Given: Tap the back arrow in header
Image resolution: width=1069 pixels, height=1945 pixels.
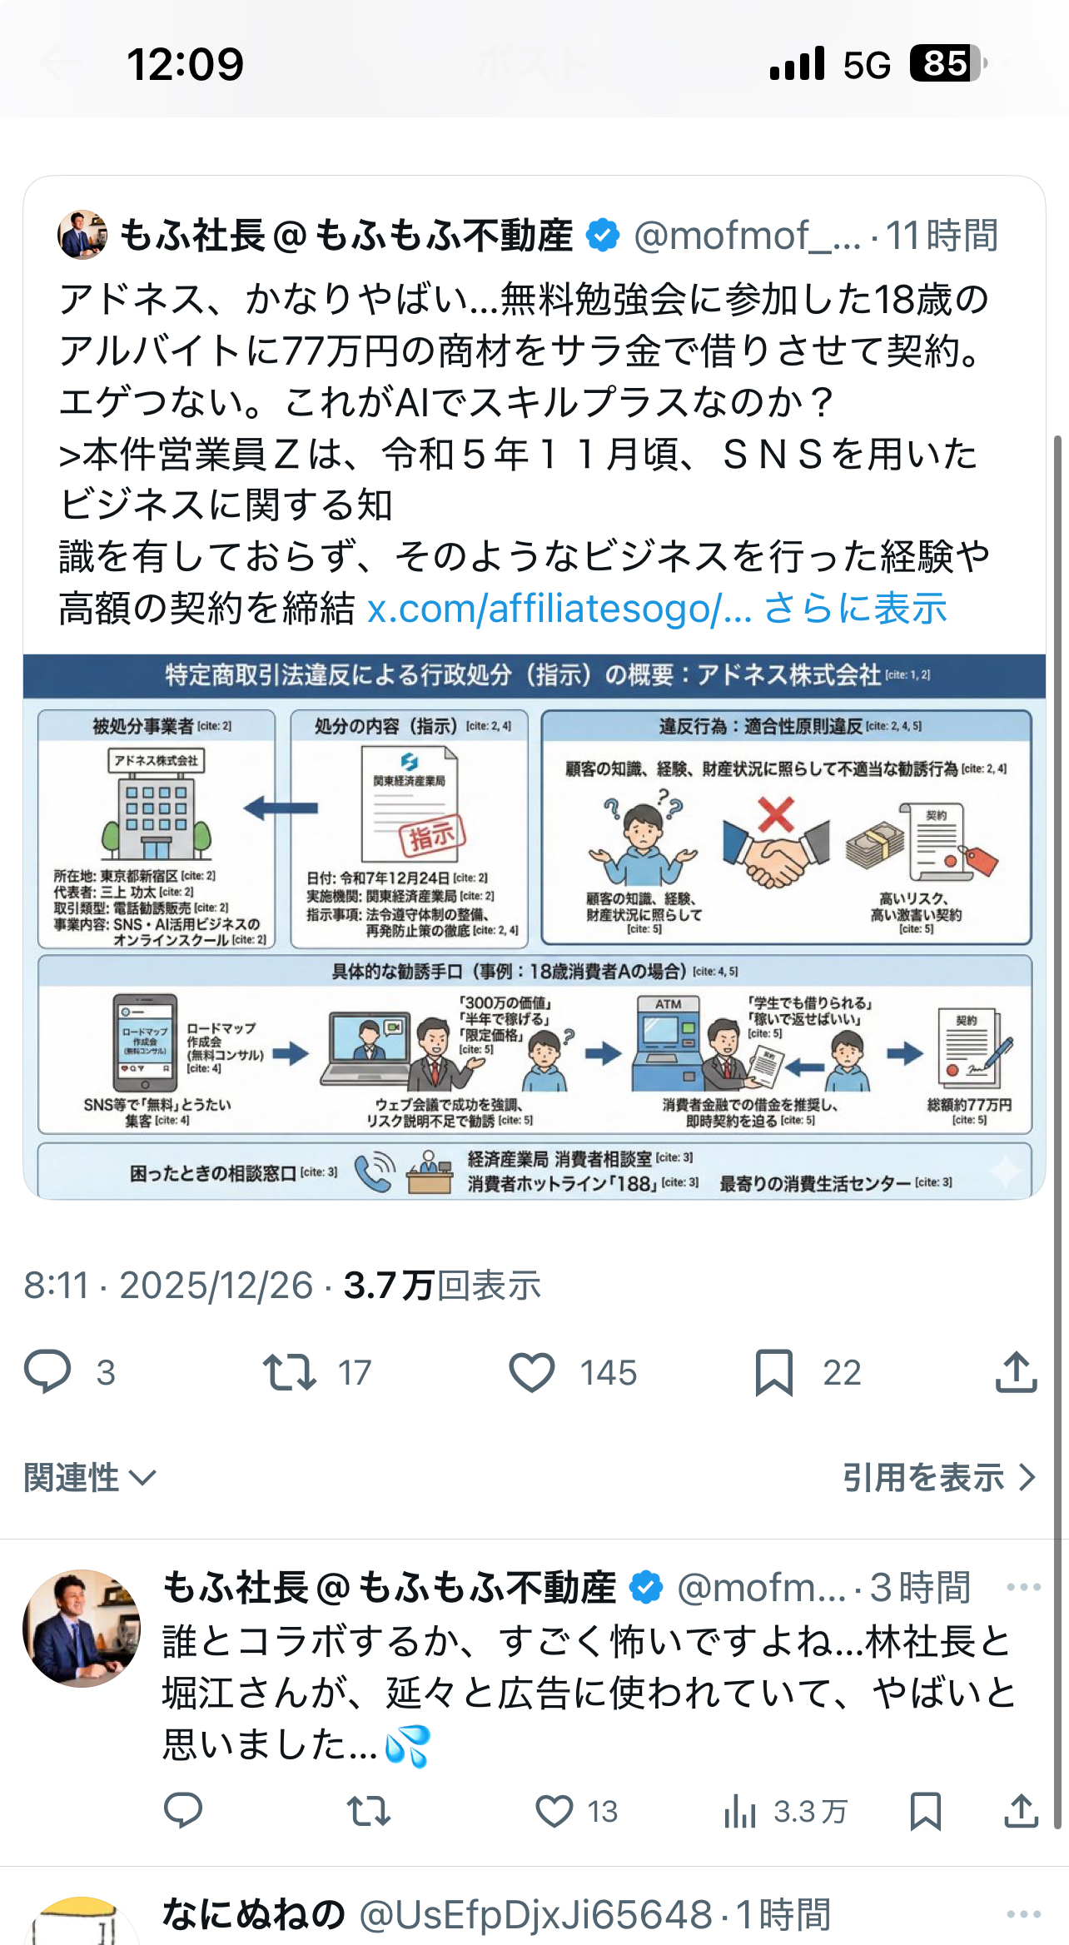Looking at the screenshot, I should pyautogui.click(x=62, y=63).
